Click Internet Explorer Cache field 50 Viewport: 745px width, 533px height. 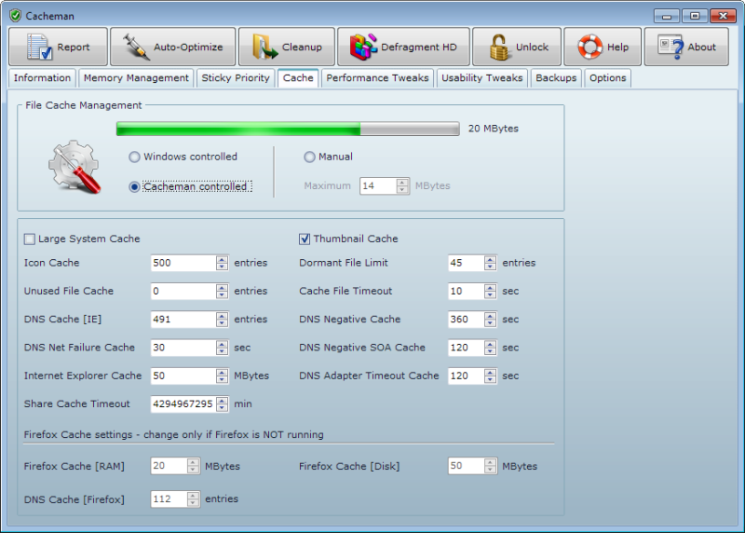183,376
